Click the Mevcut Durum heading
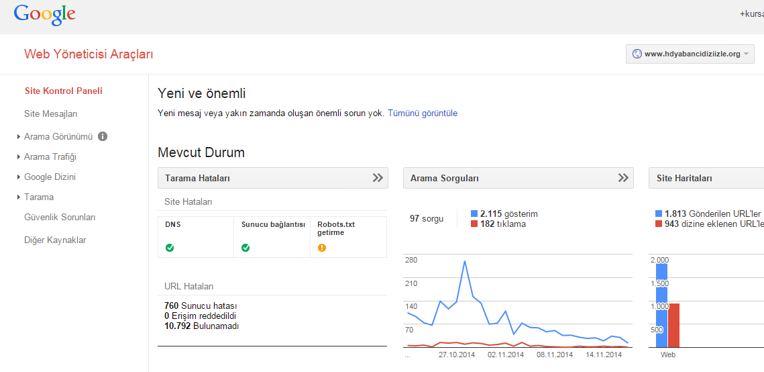This screenshot has height=372, width=764. 201,152
